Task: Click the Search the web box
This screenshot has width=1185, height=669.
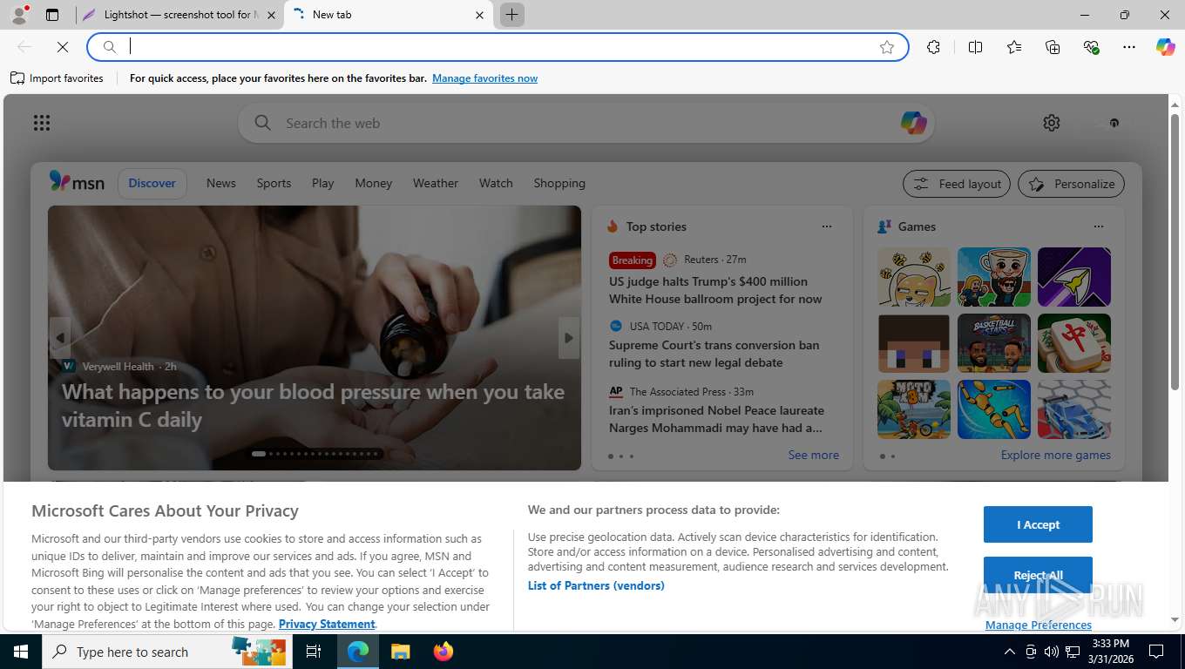Action: (x=586, y=123)
